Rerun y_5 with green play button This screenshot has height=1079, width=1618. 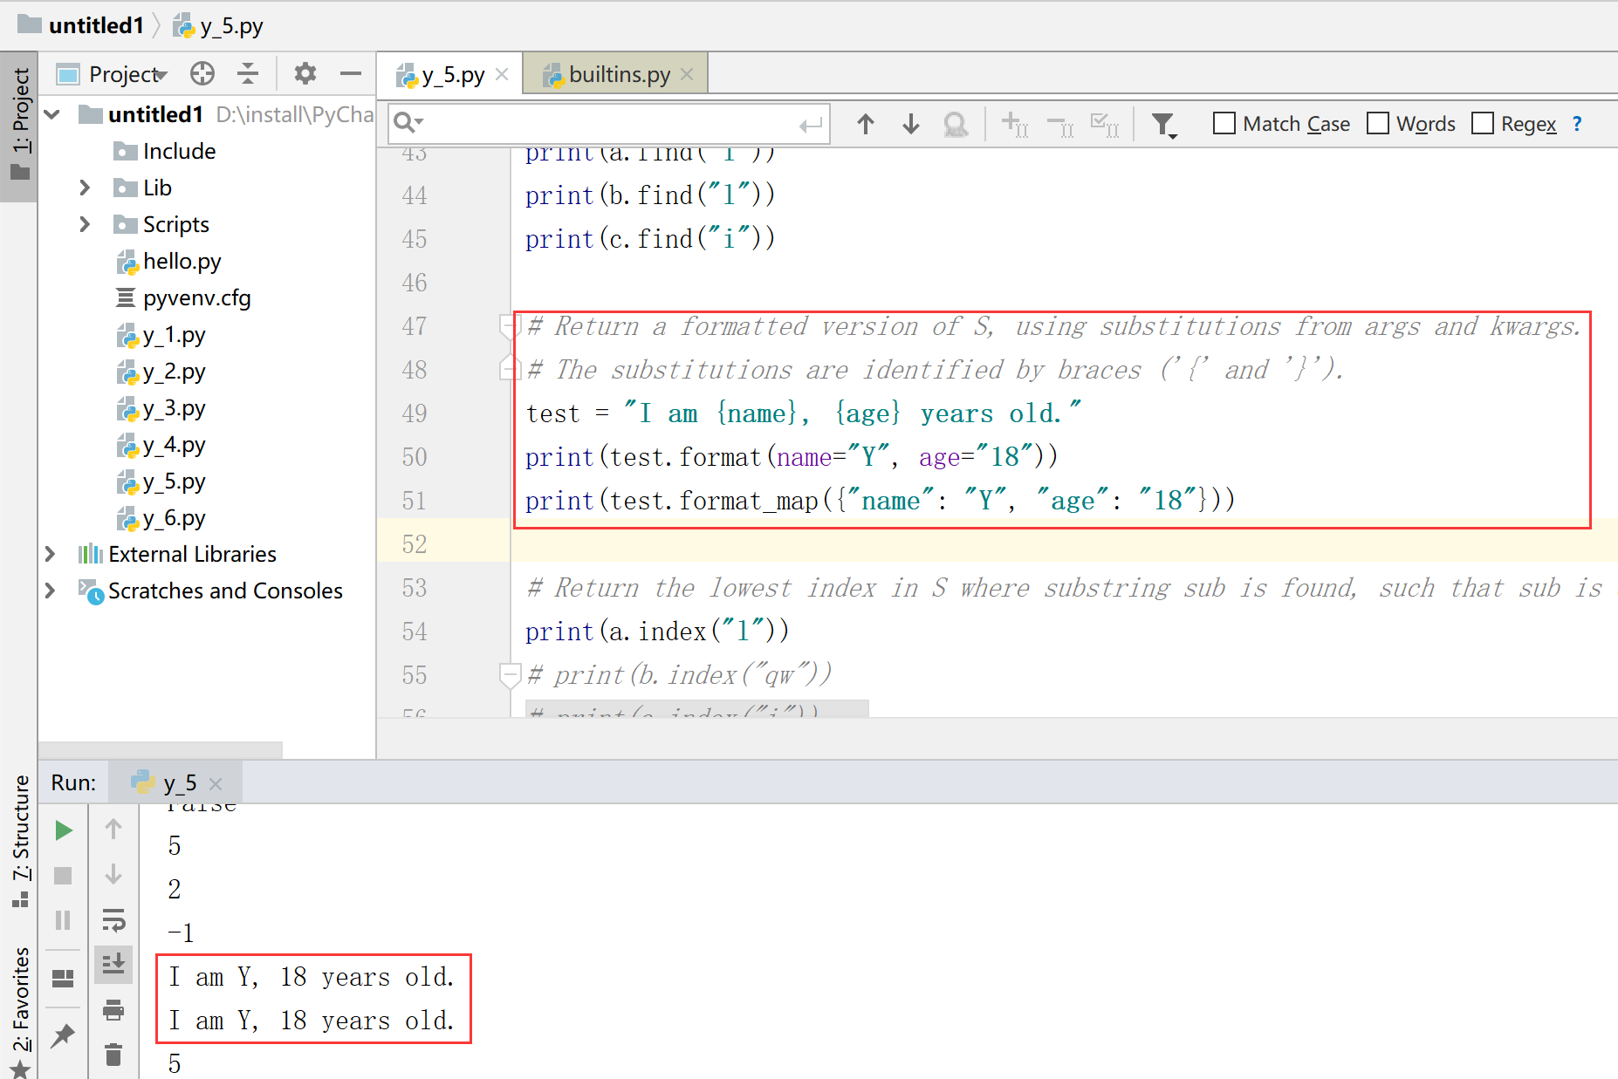63,830
